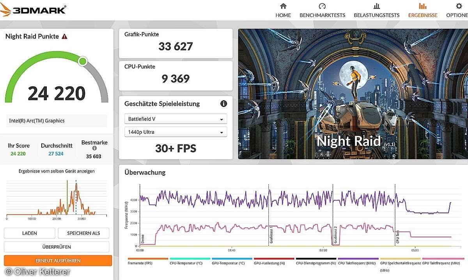The height and width of the screenshot is (280, 468).
Task: Open Benchmarktests via the gauge icon
Action: click(322, 6)
